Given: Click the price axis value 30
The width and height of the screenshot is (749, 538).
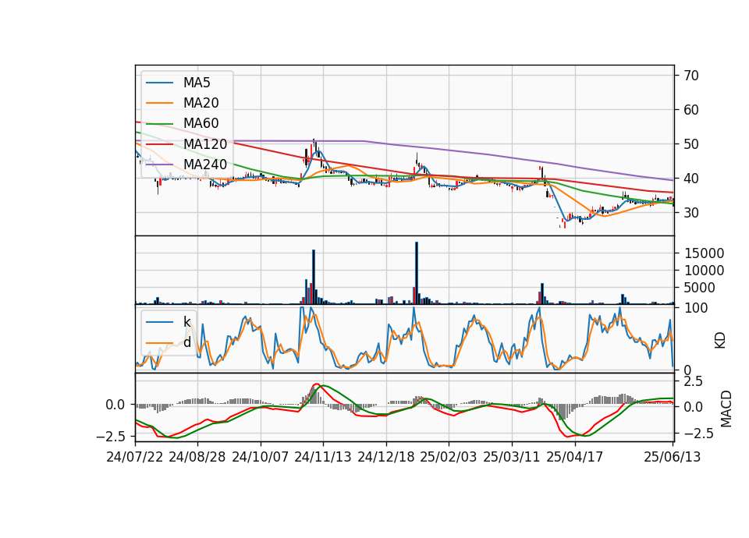Looking at the screenshot, I should click(x=691, y=213).
